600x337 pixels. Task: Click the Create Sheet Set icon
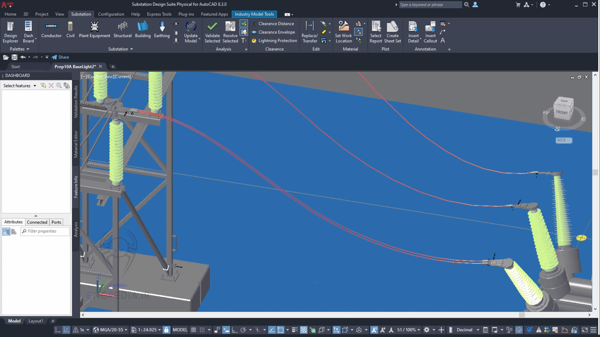click(392, 31)
